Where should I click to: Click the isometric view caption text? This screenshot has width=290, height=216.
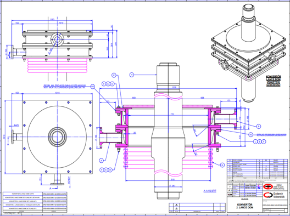tap(274, 81)
